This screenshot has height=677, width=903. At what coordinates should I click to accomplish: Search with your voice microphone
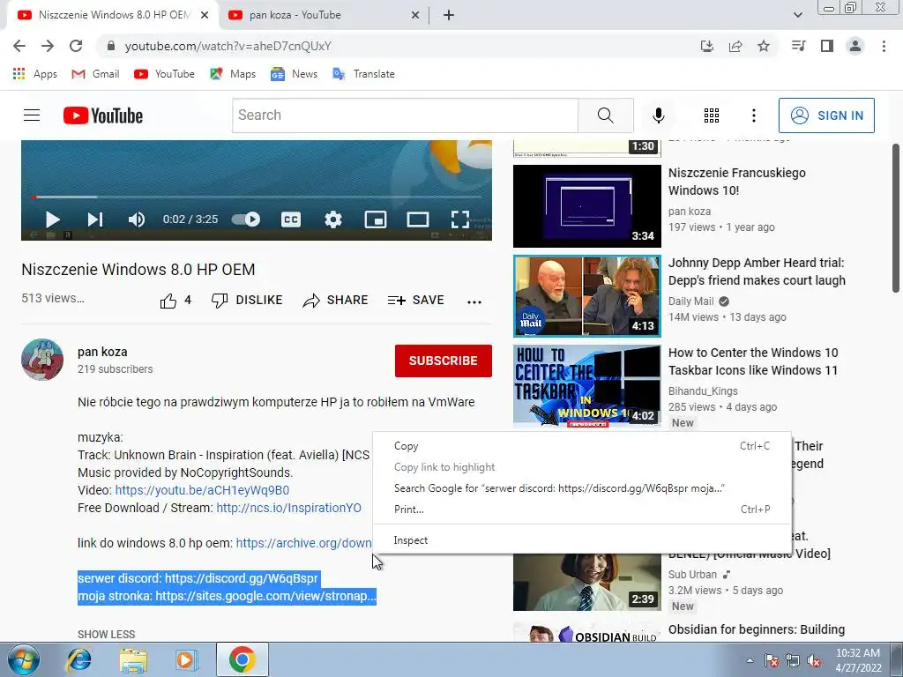658,115
